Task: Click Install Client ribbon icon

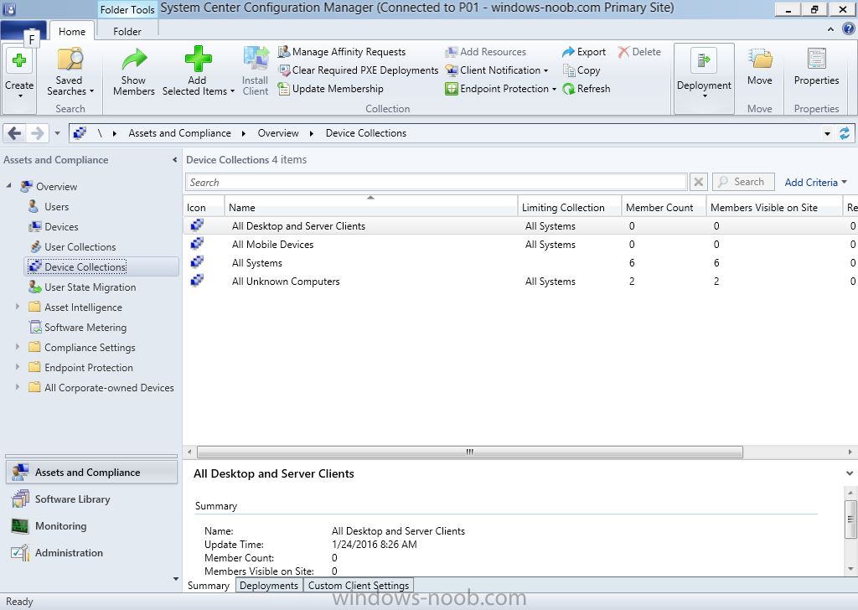Action: tap(256, 59)
